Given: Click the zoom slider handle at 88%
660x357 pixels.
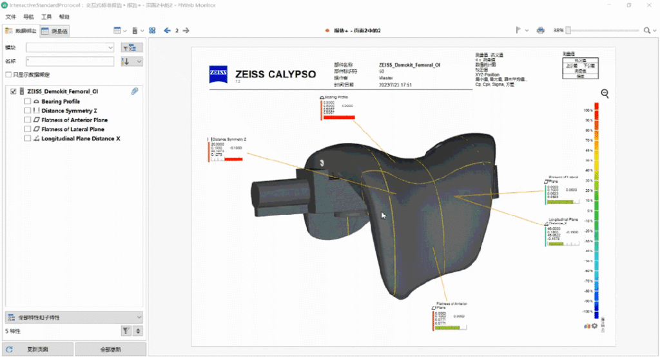Looking at the screenshot, I should 568,30.
